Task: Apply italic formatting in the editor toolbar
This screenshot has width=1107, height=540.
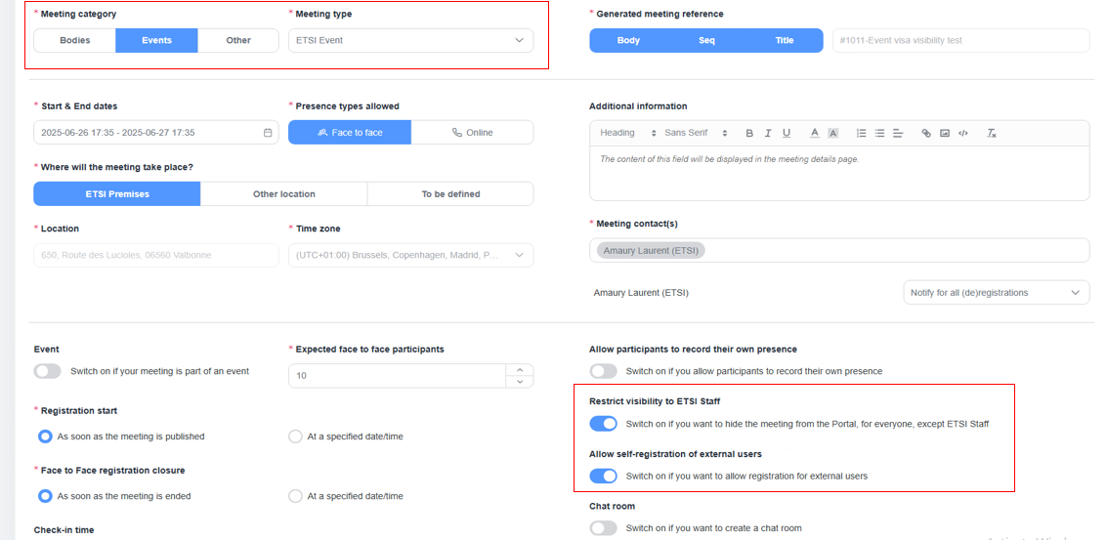Action: pos(767,133)
